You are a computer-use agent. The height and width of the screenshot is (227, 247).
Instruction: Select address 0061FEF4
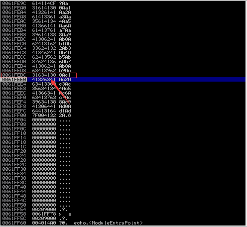point(14,102)
